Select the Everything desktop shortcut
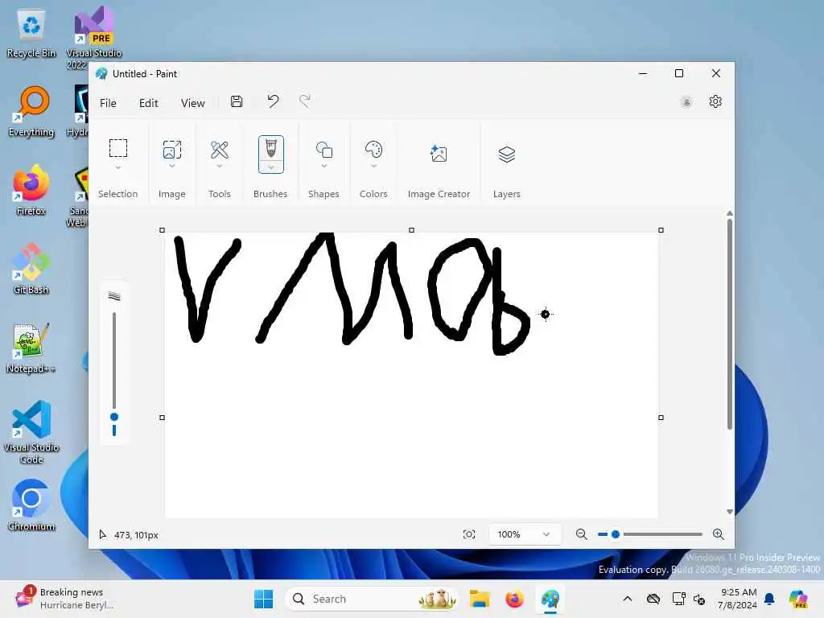The width and height of the screenshot is (824, 618). (x=31, y=111)
